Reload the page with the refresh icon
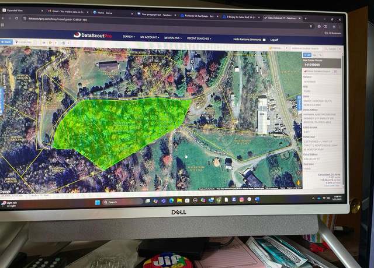This screenshot has height=268, width=374. point(16,18)
